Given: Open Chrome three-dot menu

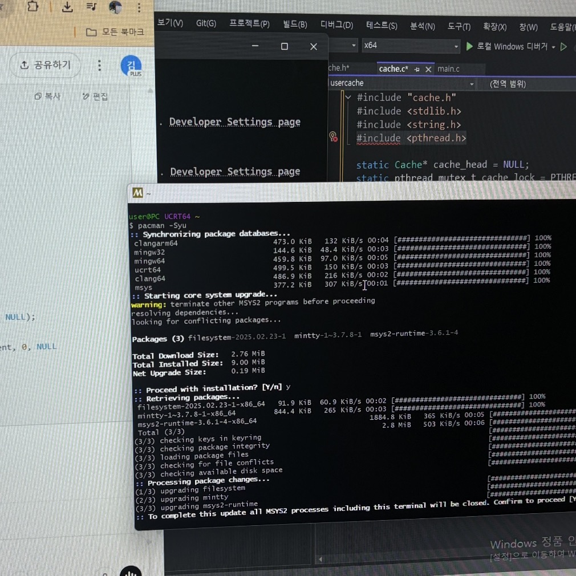Looking at the screenshot, I should tap(139, 8).
